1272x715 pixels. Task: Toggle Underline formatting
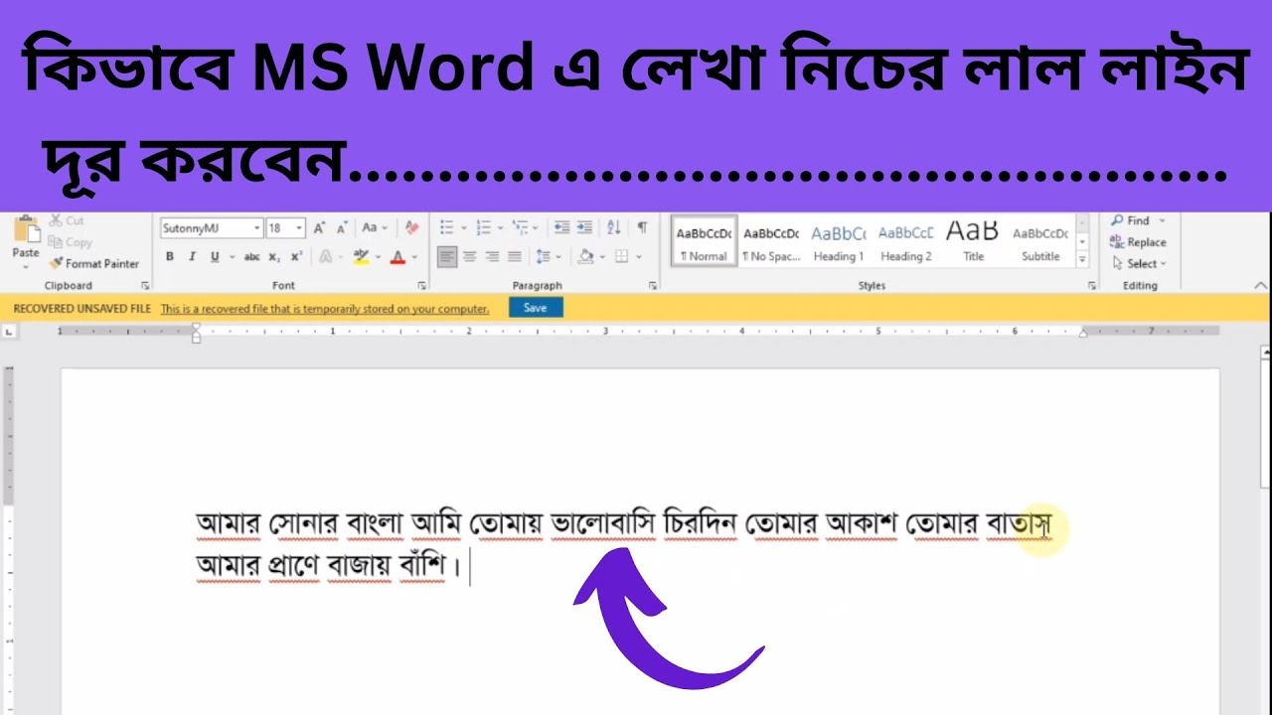(215, 256)
